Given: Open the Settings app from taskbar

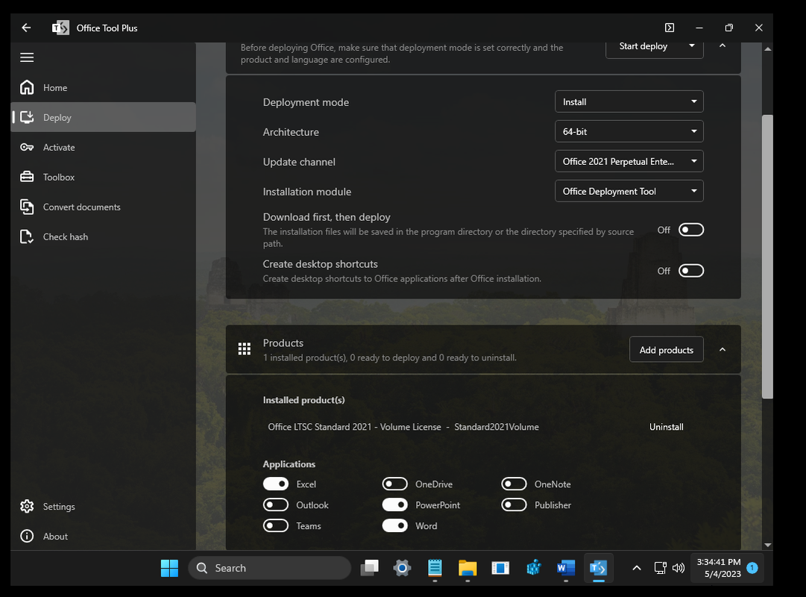Looking at the screenshot, I should point(402,568).
